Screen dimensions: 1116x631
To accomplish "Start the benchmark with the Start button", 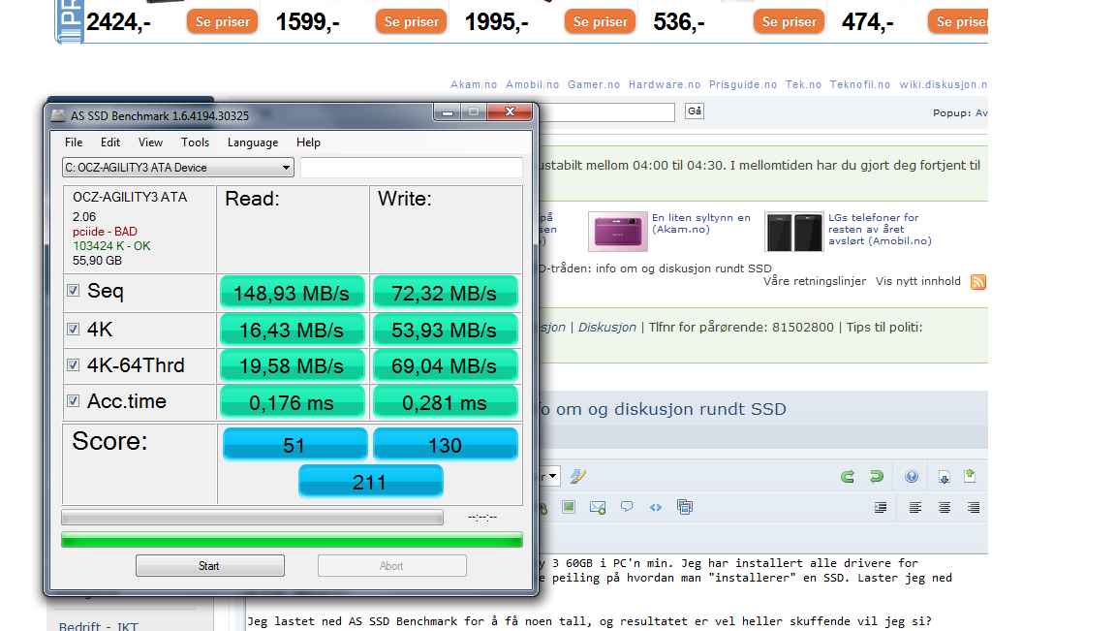I will tap(210, 565).
